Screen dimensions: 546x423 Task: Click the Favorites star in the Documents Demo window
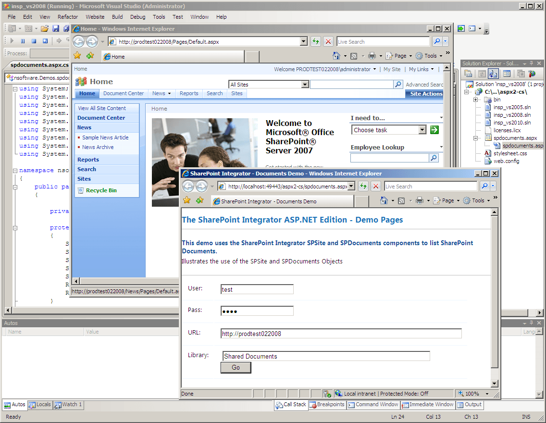pyautogui.click(x=186, y=200)
